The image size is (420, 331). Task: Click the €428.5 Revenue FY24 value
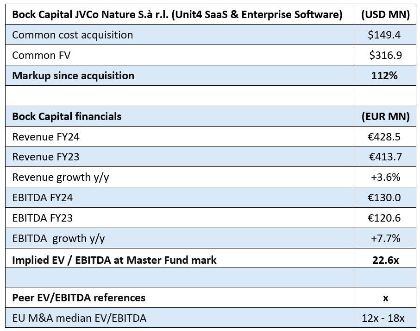click(385, 137)
